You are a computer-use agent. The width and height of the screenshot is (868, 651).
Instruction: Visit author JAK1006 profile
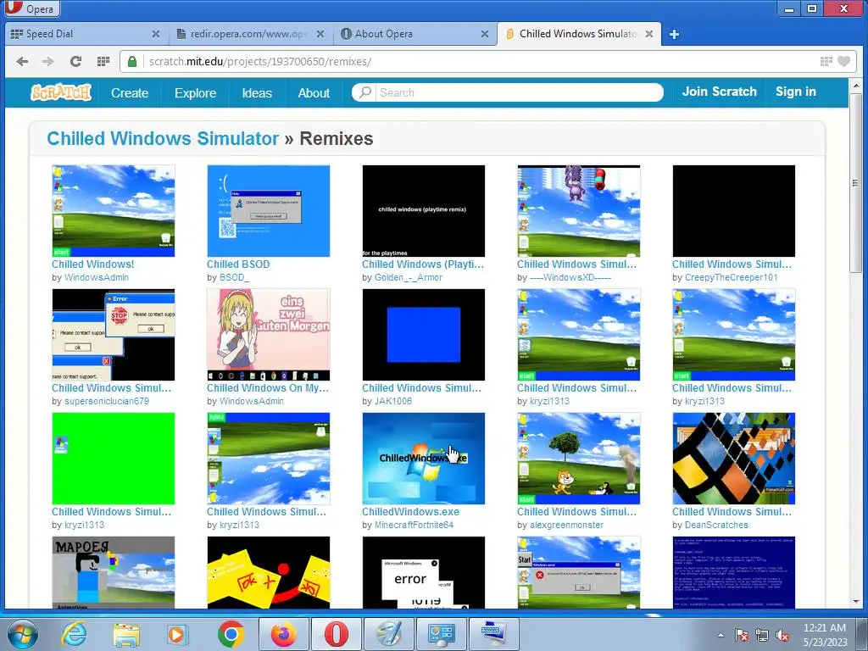coord(393,401)
